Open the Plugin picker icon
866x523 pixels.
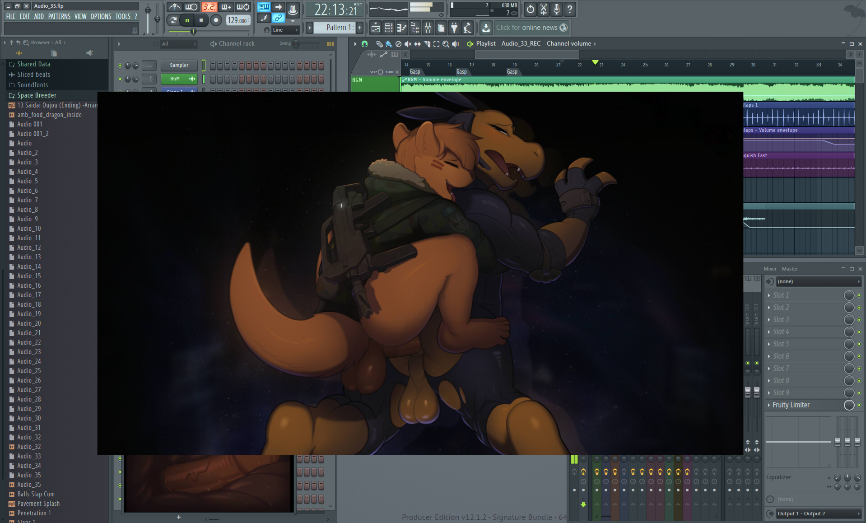pos(454,28)
